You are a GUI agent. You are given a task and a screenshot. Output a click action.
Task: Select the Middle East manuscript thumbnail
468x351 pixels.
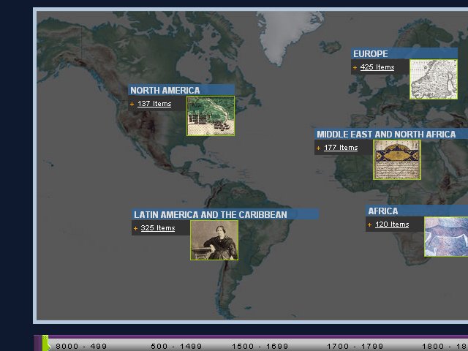tap(397, 159)
